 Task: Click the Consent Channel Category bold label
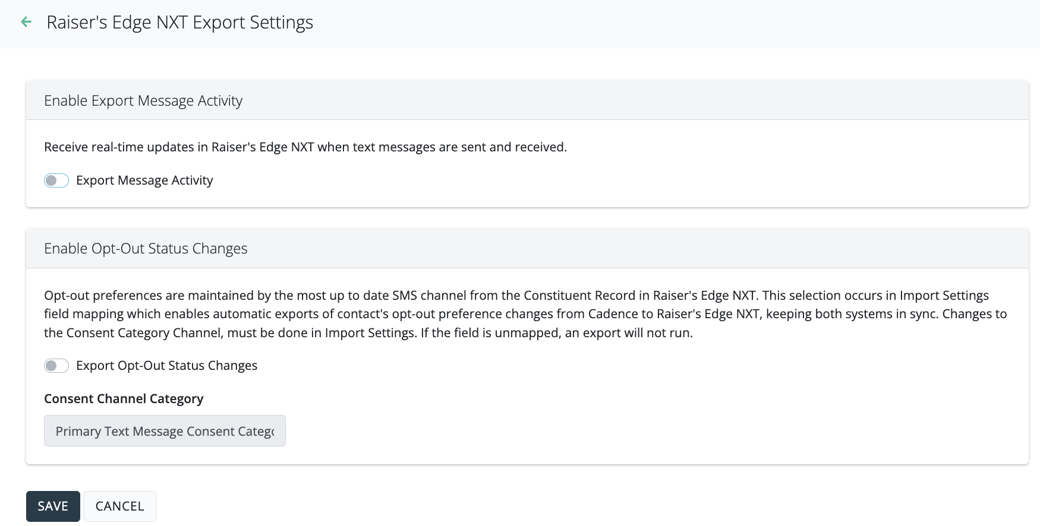click(x=124, y=399)
